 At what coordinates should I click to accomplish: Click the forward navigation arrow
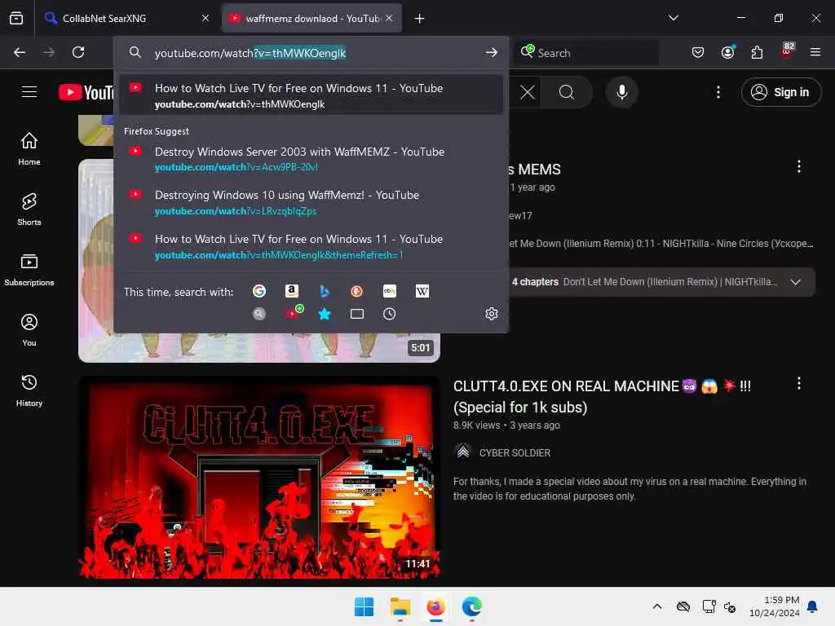[49, 52]
